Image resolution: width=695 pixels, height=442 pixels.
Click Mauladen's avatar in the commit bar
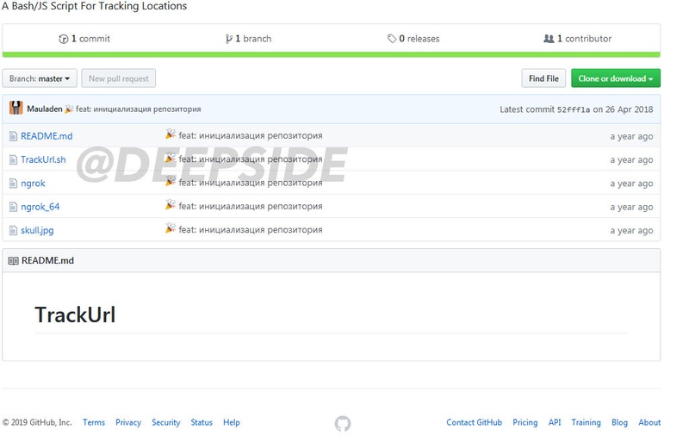[x=16, y=109]
